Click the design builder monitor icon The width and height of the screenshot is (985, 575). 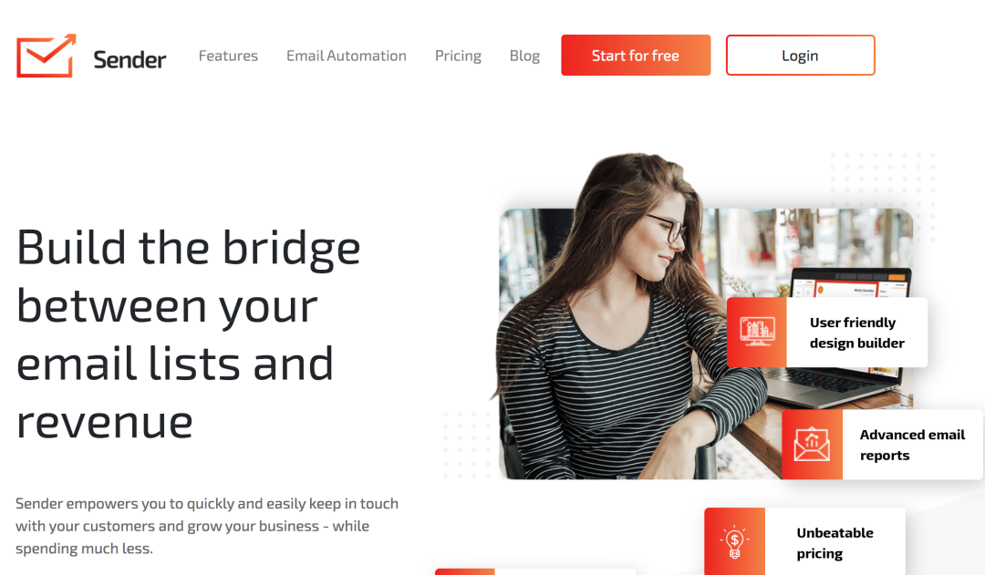tap(757, 332)
